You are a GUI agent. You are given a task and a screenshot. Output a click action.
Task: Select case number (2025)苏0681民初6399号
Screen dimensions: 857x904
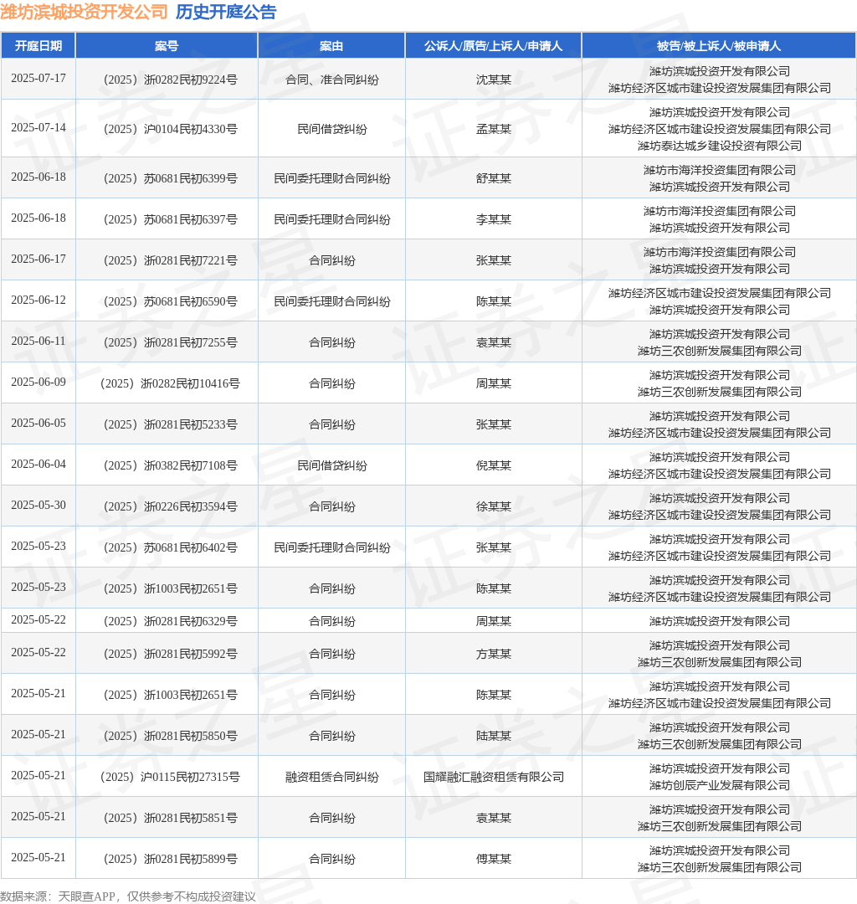tap(170, 179)
